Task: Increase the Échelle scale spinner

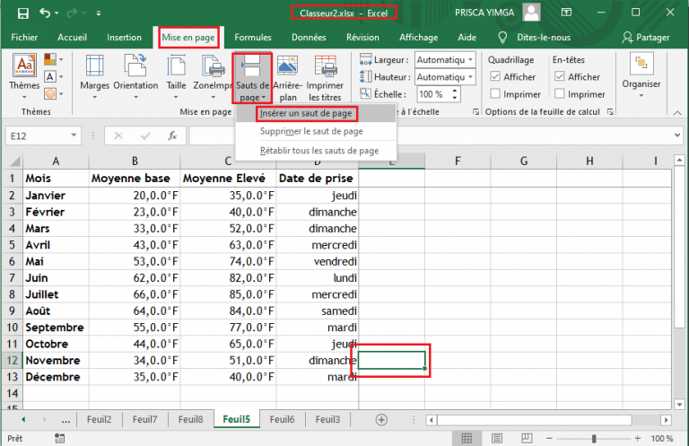Action: 455,91
